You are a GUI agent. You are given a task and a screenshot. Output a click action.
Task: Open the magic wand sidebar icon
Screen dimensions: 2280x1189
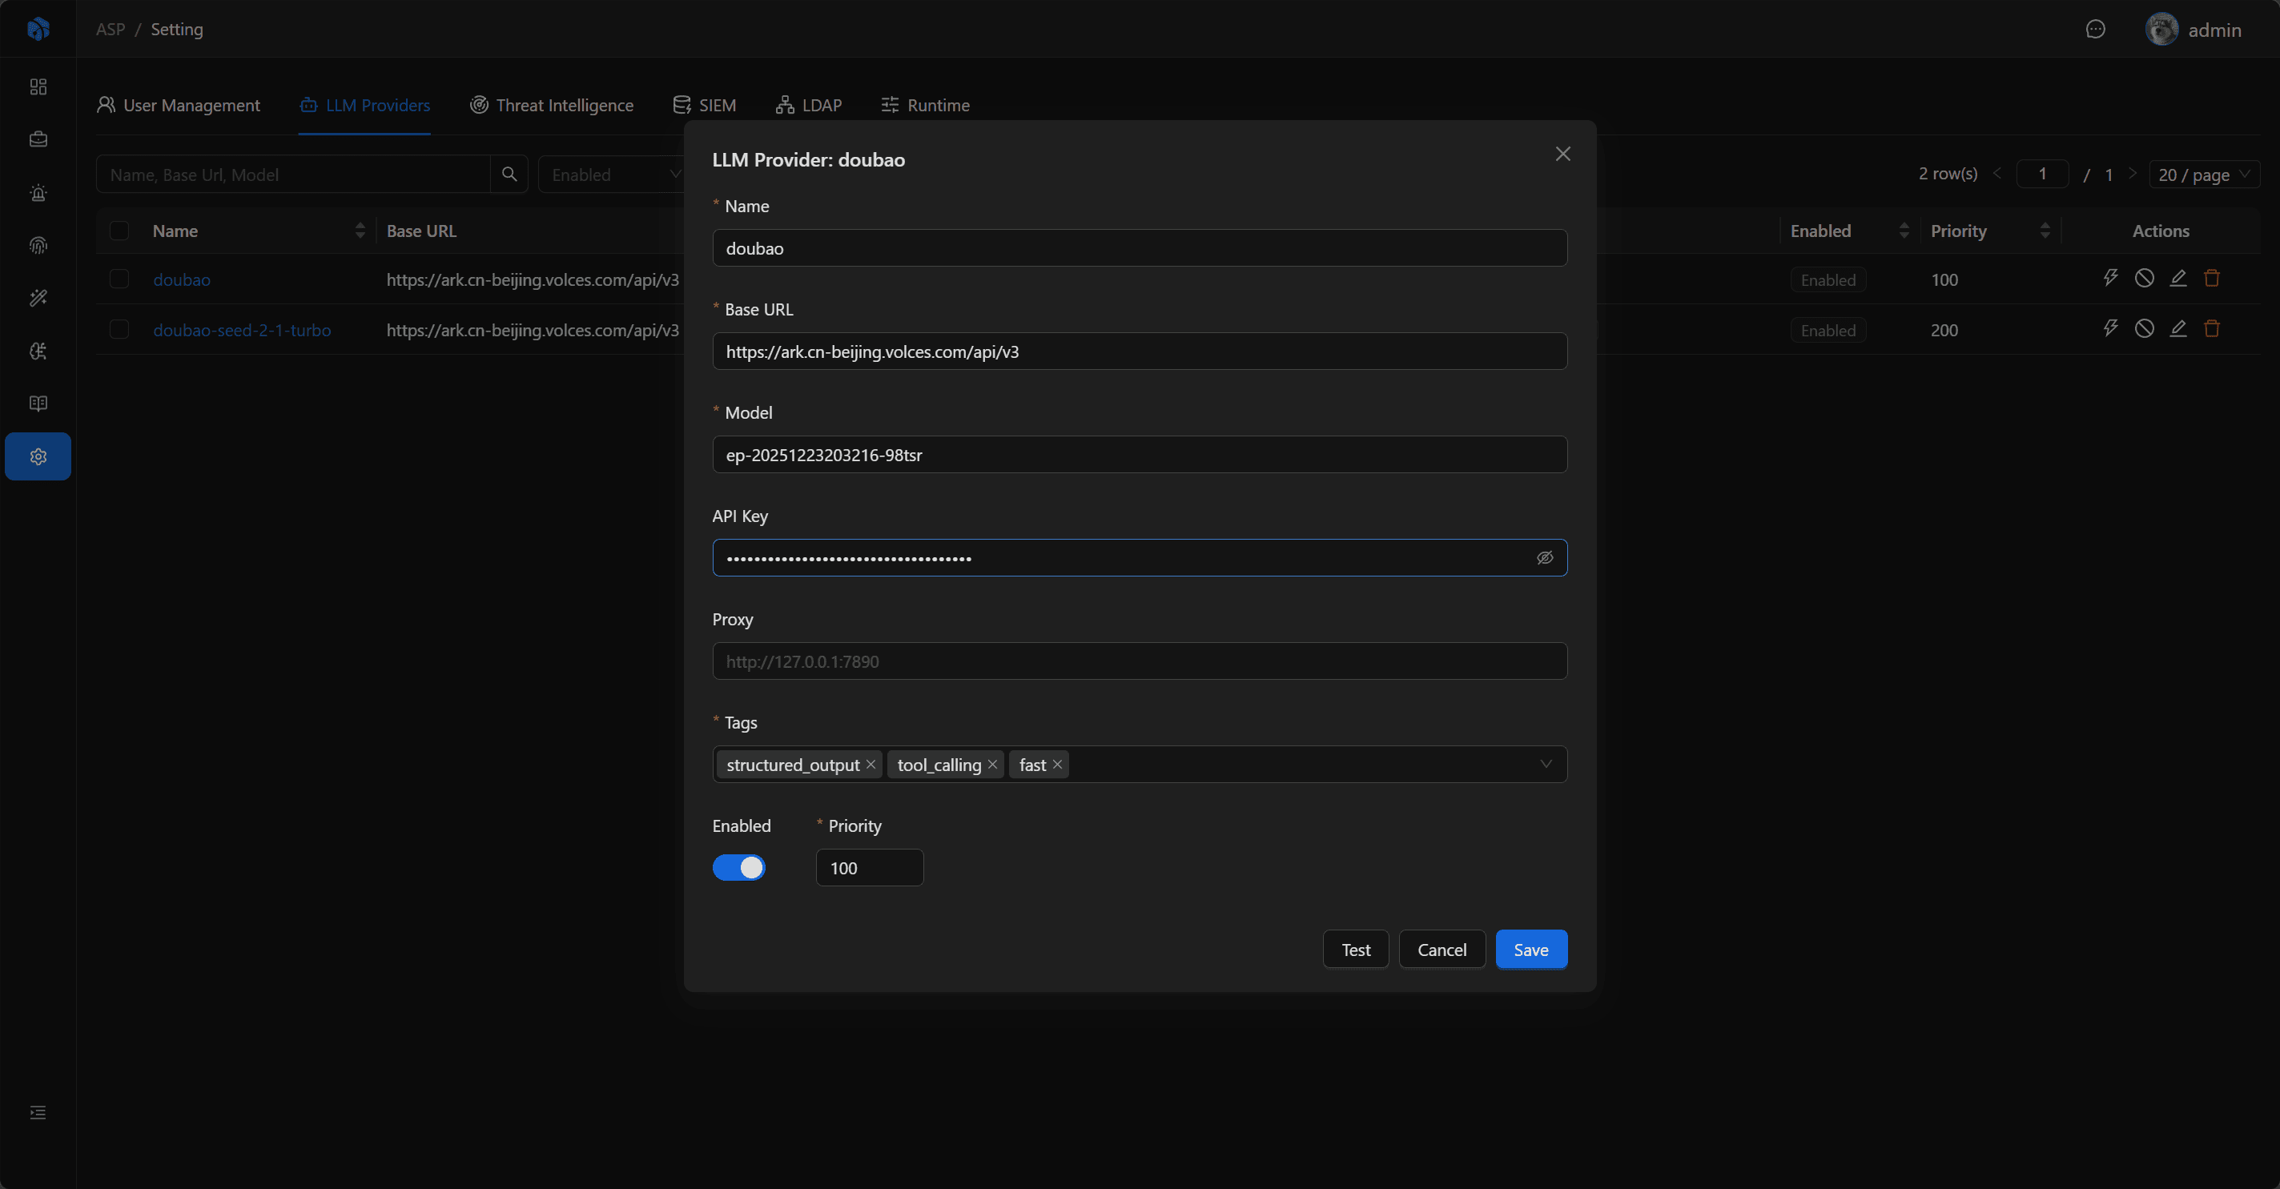[38, 298]
